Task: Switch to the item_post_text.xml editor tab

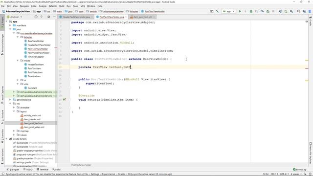Action: [142, 17]
